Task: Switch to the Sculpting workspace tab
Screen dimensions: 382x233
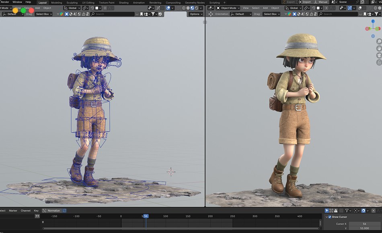Action: pos(72,2)
